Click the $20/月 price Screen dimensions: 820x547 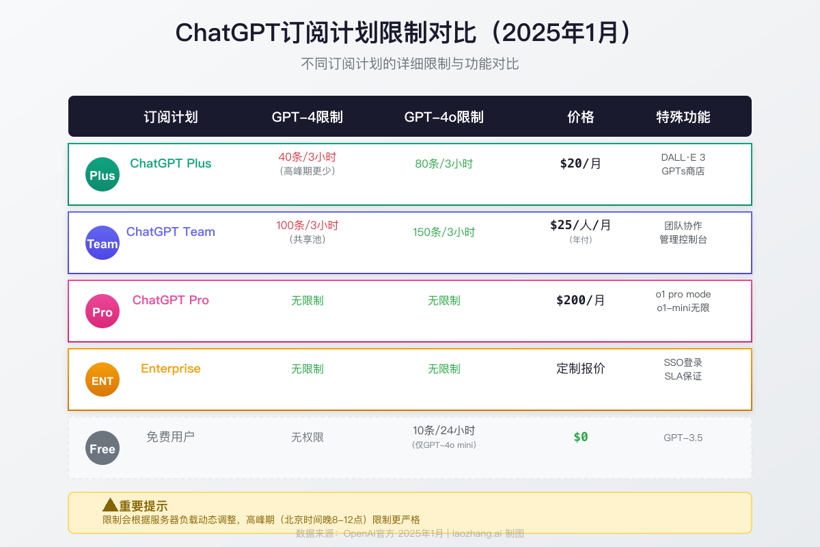point(581,163)
